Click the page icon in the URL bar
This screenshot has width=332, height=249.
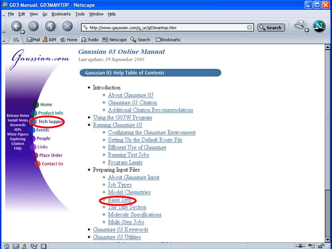[x=85, y=28]
